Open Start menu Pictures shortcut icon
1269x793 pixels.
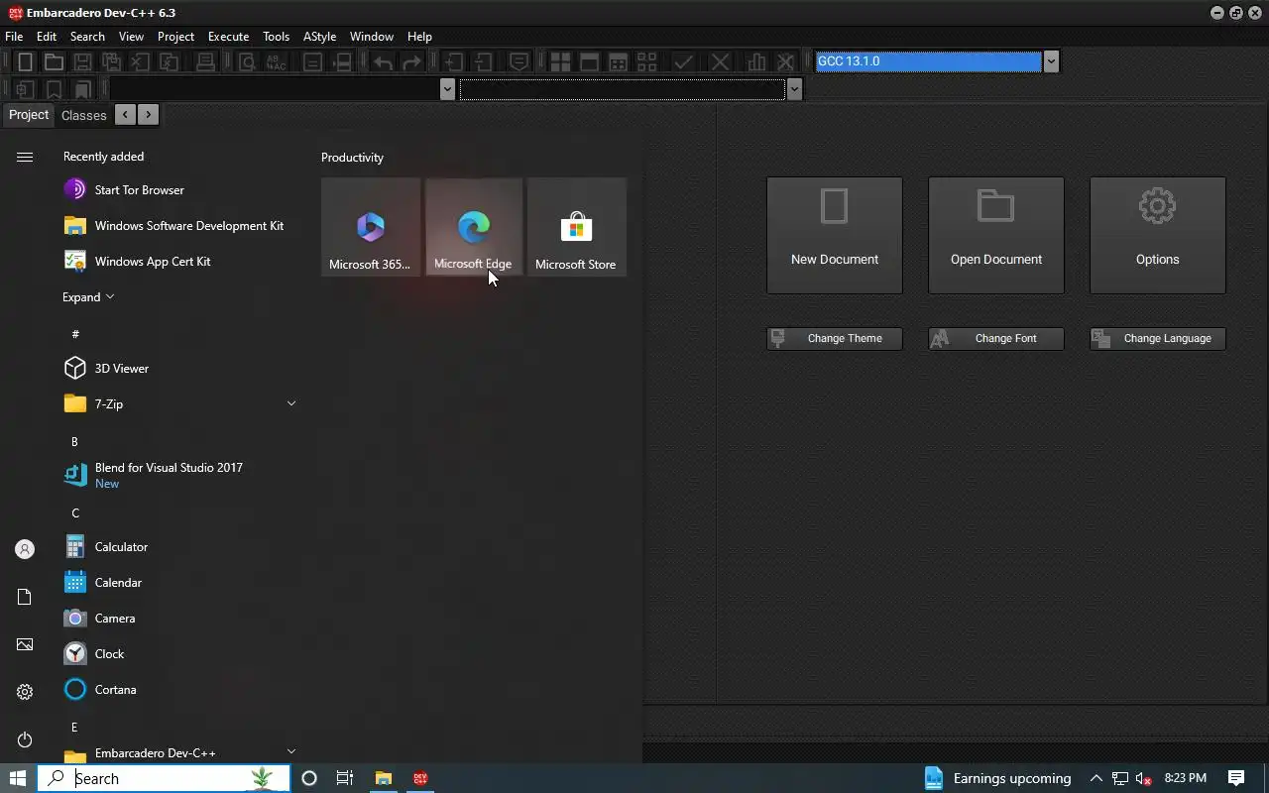point(25,644)
